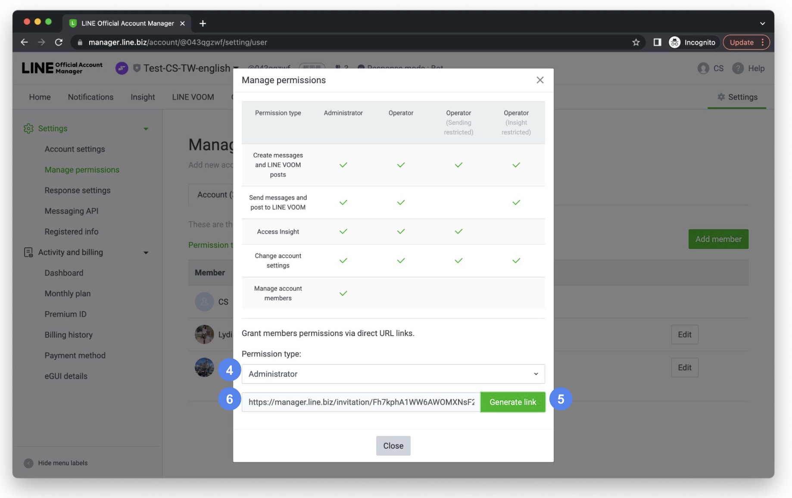
Task: Close the Manage permissions dialog with X
Action: pos(539,80)
